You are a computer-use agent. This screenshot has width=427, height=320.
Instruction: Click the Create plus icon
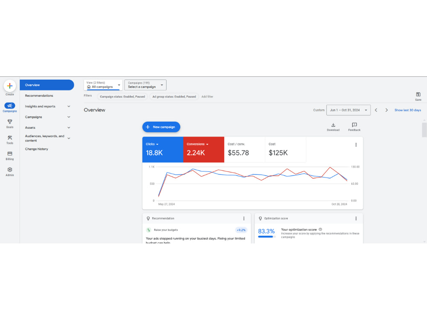(10, 86)
